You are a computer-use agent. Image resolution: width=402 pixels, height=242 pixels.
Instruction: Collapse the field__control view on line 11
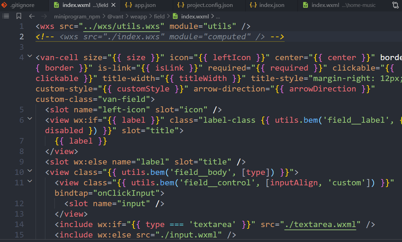pyautogui.click(x=30, y=180)
